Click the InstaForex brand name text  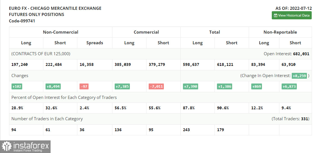click(x=31, y=145)
